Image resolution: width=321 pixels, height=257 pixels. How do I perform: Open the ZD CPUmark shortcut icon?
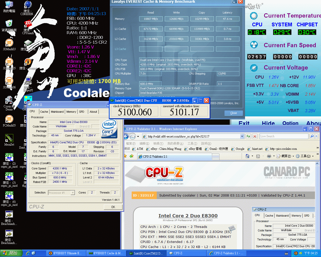coord(28,27)
